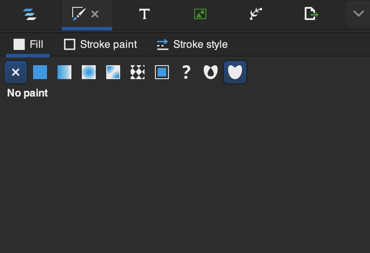Image resolution: width=370 pixels, height=253 pixels.
Task: Open the Layers and Objects panel tab
Action: pyautogui.click(x=30, y=14)
